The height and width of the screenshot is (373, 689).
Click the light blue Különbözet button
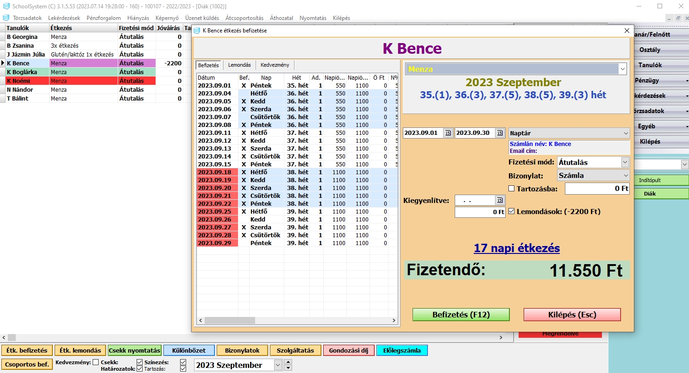click(189, 350)
